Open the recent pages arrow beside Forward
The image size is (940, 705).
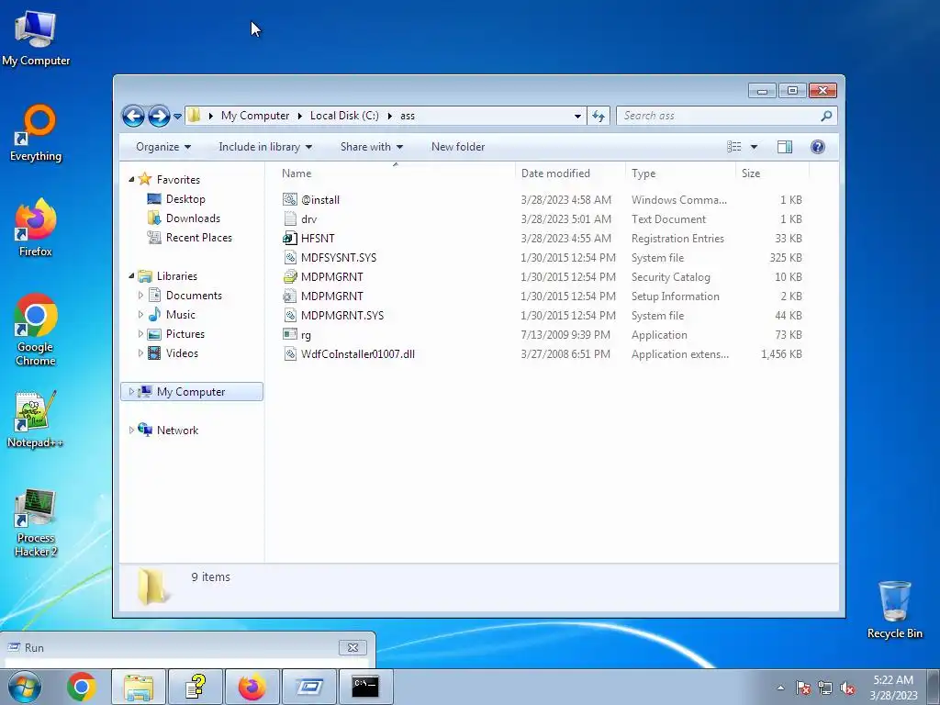click(177, 117)
